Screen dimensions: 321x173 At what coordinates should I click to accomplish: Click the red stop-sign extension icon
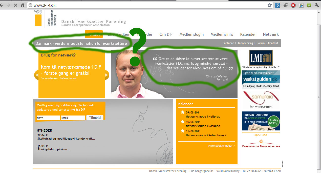(293, 5)
